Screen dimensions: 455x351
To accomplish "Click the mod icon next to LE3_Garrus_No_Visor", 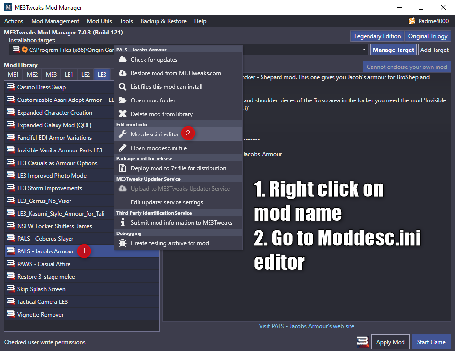I will (11, 201).
